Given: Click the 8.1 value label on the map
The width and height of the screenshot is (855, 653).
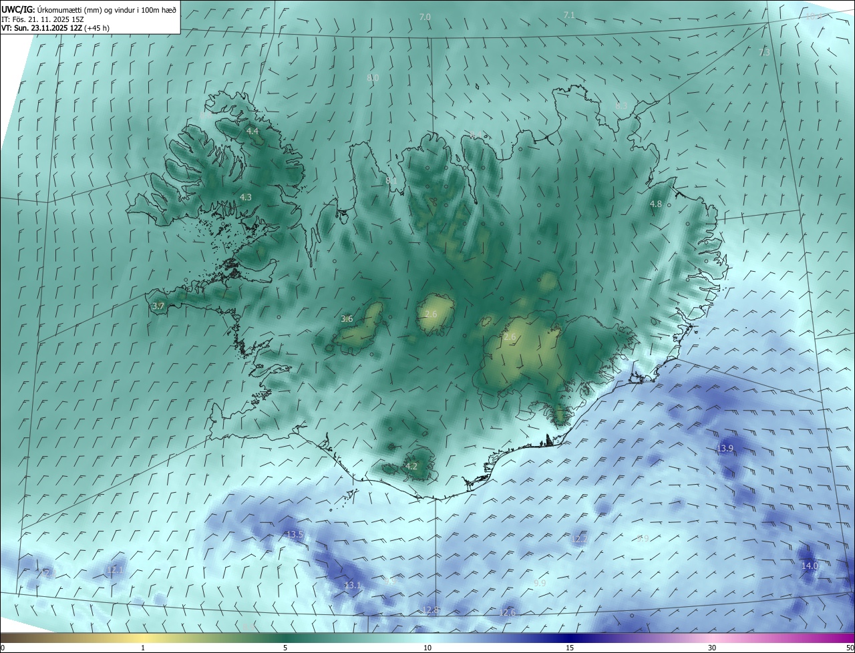Looking at the screenshot, I should tap(391, 180).
